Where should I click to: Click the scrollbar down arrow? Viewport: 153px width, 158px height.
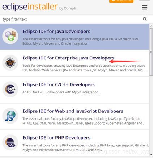click(151, 154)
